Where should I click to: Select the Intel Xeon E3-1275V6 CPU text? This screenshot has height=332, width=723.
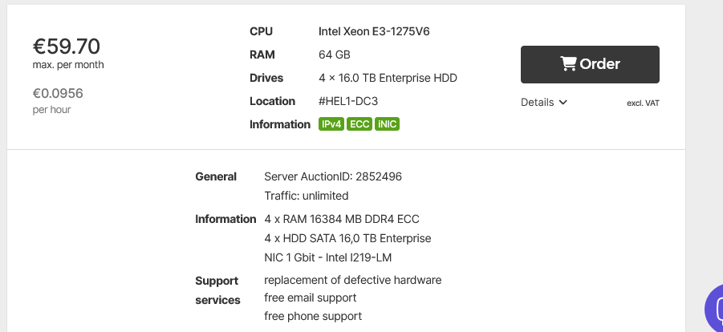[x=380, y=31]
